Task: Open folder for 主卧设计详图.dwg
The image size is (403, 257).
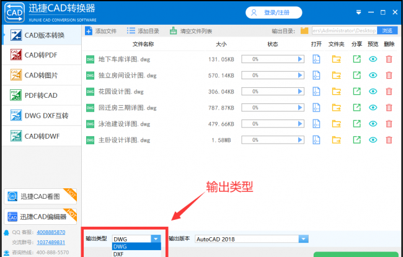Action: click(336, 140)
